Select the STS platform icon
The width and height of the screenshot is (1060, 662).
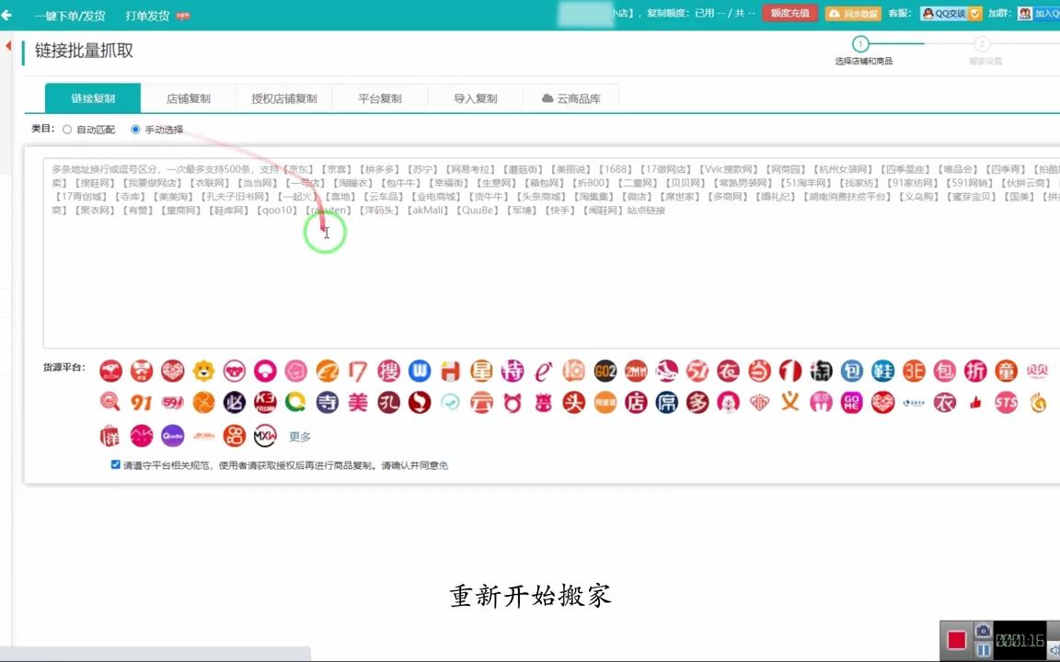[1005, 403]
